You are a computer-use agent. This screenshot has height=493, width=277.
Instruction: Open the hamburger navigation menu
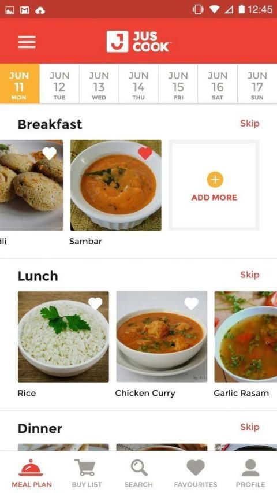pyautogui.click(x=27, y=42)
